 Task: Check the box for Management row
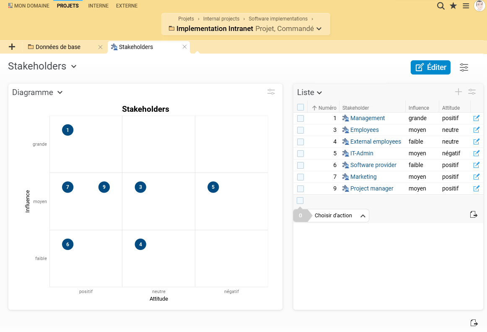point(300,118)
